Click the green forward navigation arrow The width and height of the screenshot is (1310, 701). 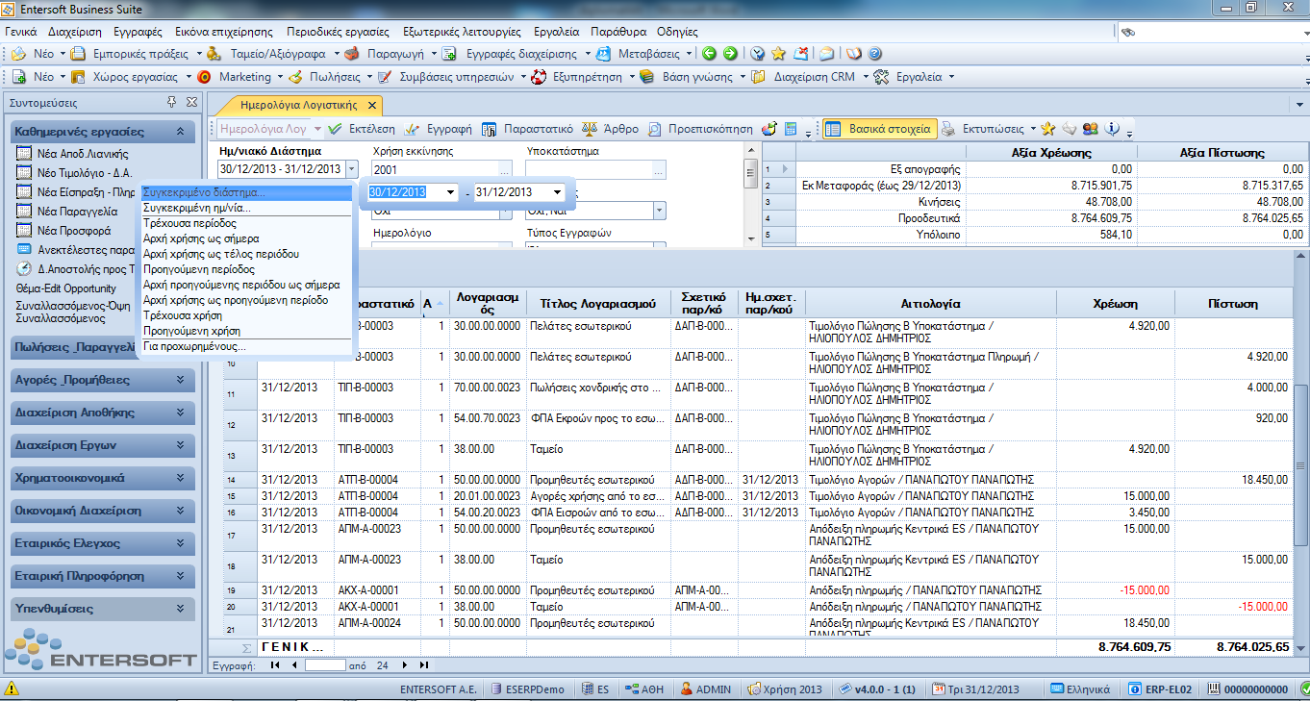point(730,54)
